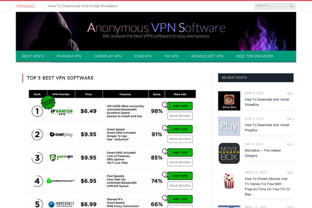Open the Movie Box post thumbnail

click(229, 153)
